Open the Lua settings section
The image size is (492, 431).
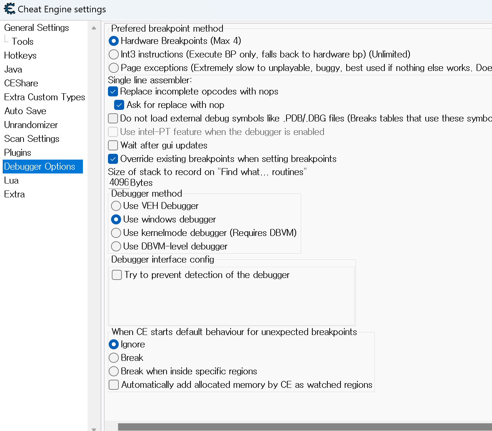[12, 180]
